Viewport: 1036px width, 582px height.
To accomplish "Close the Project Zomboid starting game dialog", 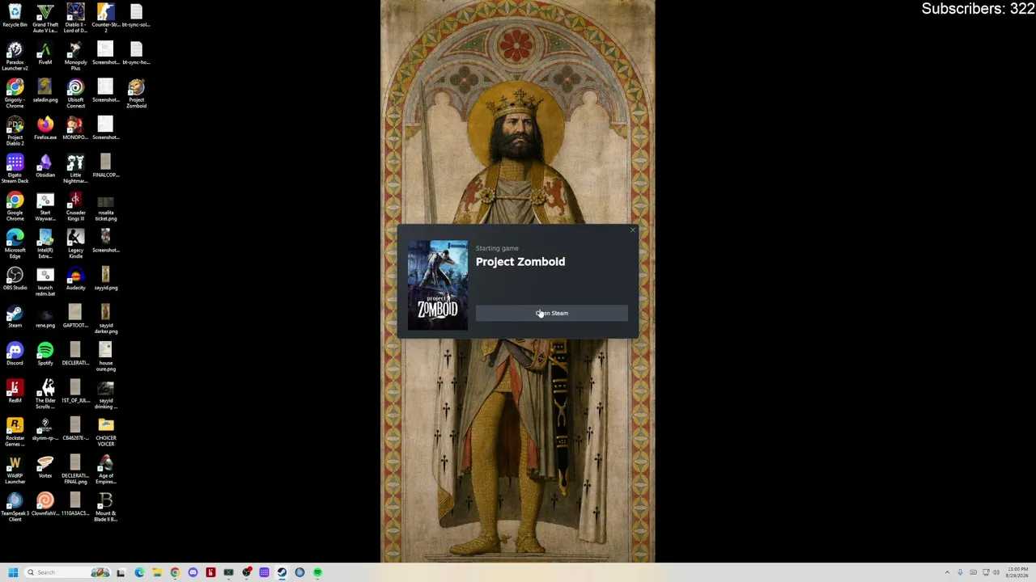I will click(x=633, y=230).
